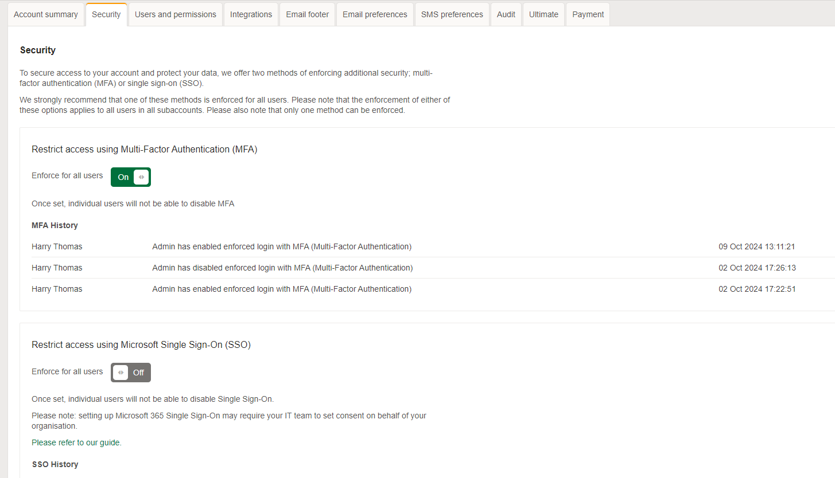The image size is (835, 478).
Task: Switch to the SMS preferences tab
Action: (452, 14)
